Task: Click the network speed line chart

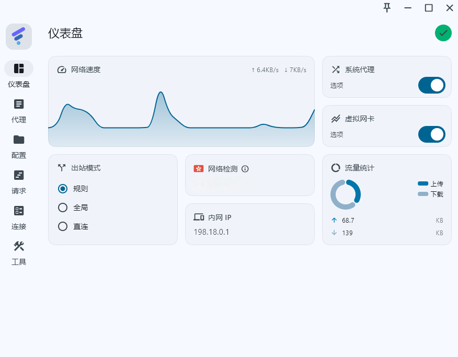Action: coord(181,118)
